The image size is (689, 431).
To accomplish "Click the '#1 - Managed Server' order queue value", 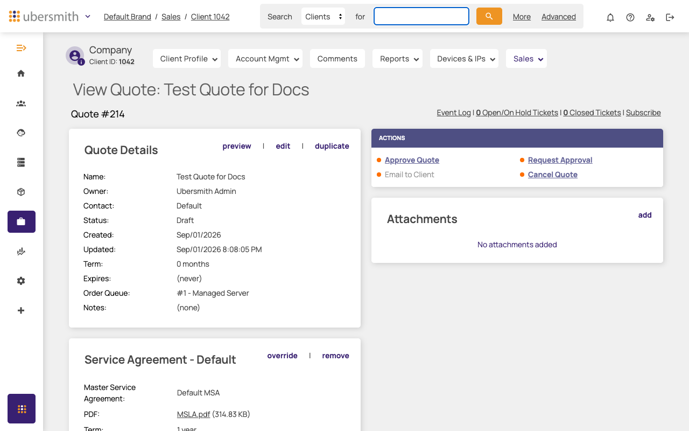I will click(x=213, y=293).
